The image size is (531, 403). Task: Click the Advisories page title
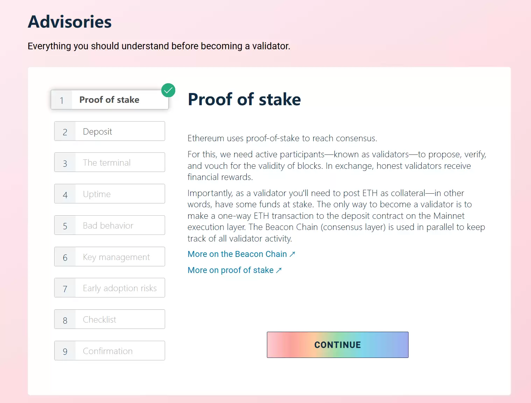(x=70, y=22)
